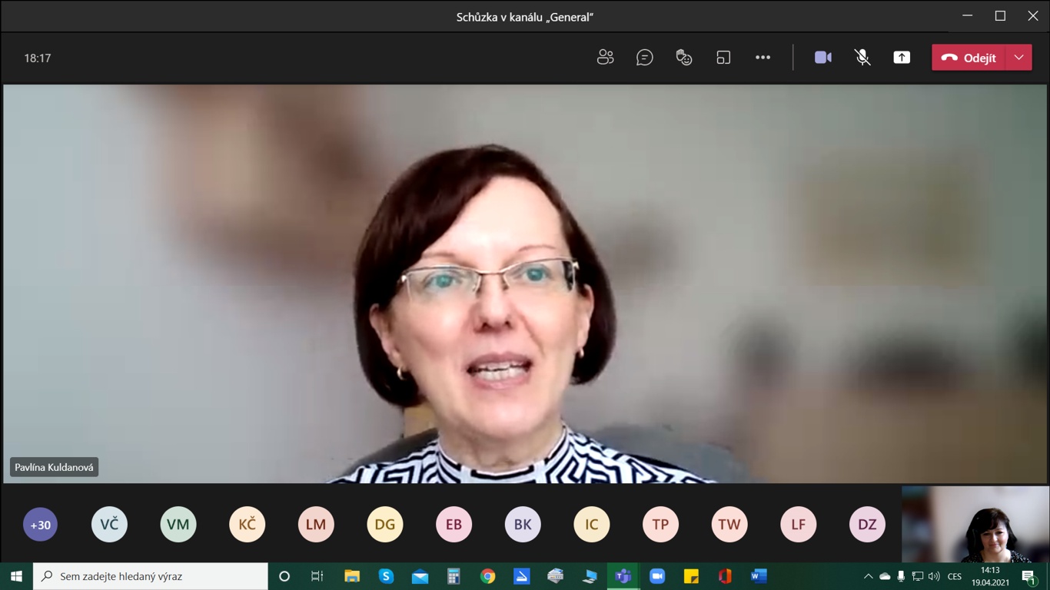Show the +30 additional participants
This screenshot has width=1050, height=590.
[40, 525]
